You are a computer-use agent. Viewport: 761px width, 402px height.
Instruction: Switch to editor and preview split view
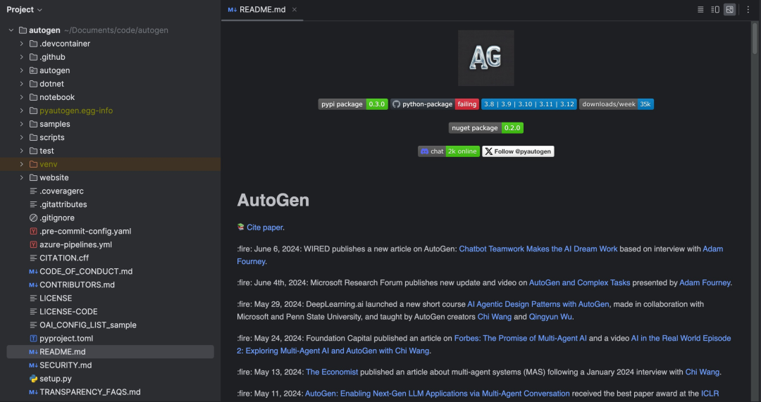[715, 10]
